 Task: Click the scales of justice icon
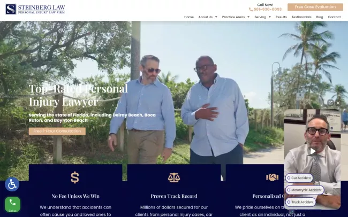[x=174, y=177]
